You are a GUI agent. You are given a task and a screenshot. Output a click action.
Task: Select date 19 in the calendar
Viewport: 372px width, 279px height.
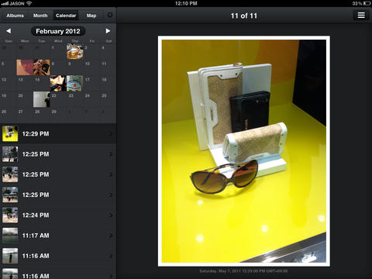[9, 99]
